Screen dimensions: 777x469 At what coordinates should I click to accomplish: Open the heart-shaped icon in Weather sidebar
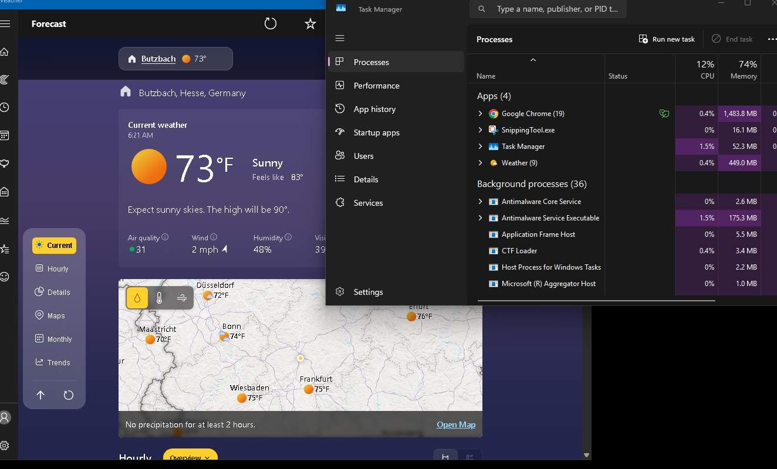coord(4,164)
